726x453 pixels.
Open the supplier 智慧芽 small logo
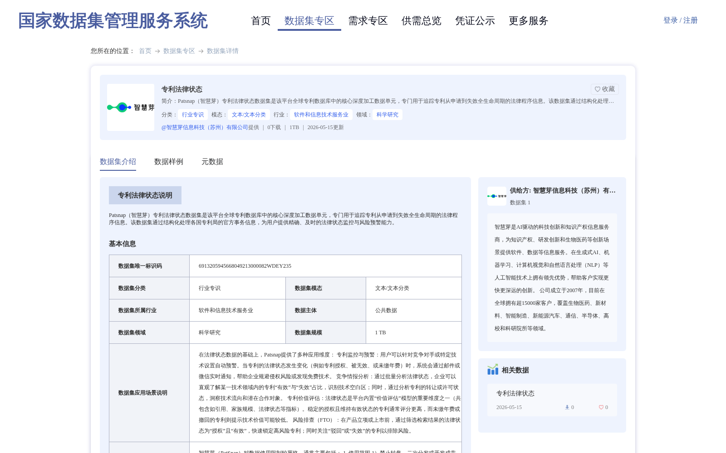(x=497, y=196)
